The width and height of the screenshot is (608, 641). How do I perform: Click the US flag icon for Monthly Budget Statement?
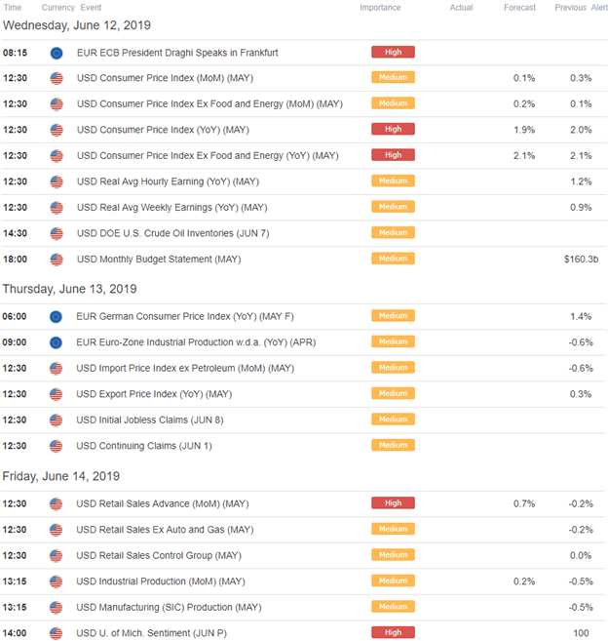point(57,260)
